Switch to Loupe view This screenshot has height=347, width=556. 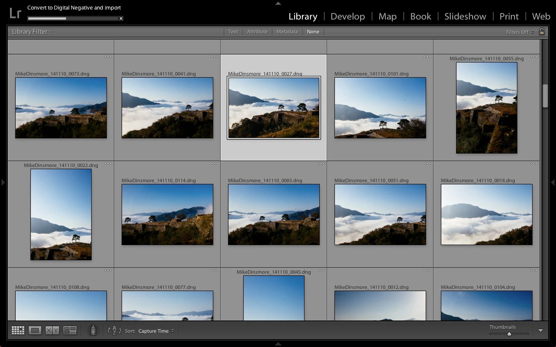pos(35,331)
